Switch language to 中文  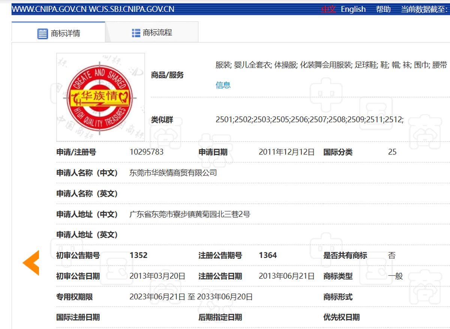328,9
